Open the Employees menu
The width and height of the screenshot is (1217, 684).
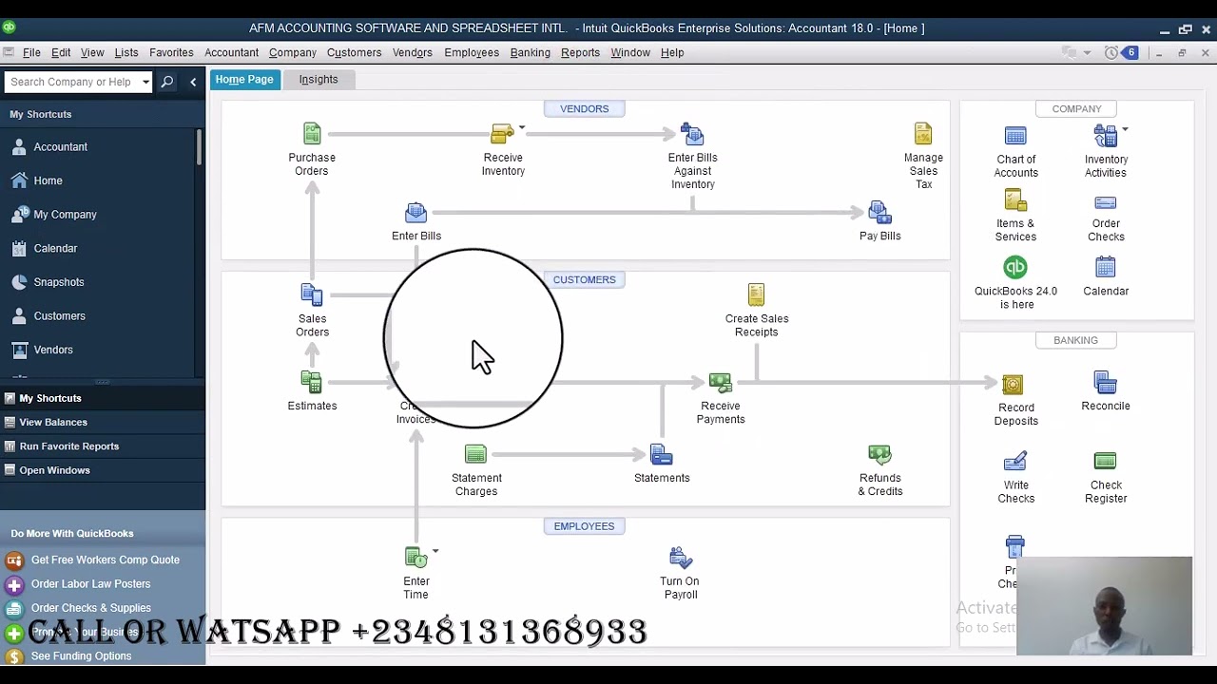point(472,52)
